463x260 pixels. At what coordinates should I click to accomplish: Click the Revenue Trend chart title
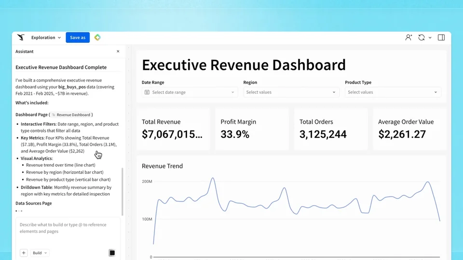point(162,166)
